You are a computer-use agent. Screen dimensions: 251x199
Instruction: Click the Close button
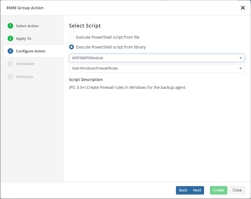(237, 190)
